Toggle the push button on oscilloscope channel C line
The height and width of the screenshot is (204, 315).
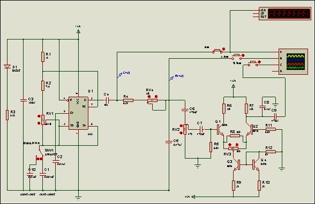(x=254, y=63)
